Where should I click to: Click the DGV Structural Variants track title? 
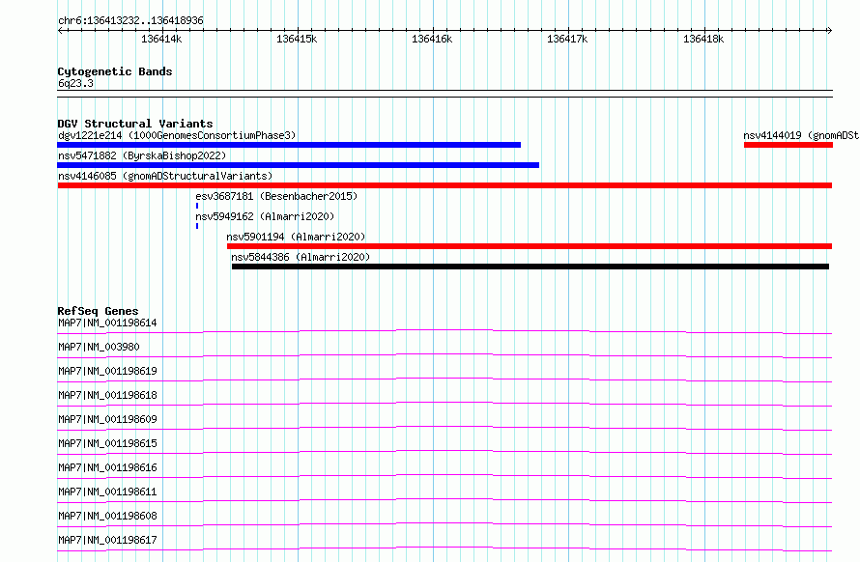(x=135, y=124)
